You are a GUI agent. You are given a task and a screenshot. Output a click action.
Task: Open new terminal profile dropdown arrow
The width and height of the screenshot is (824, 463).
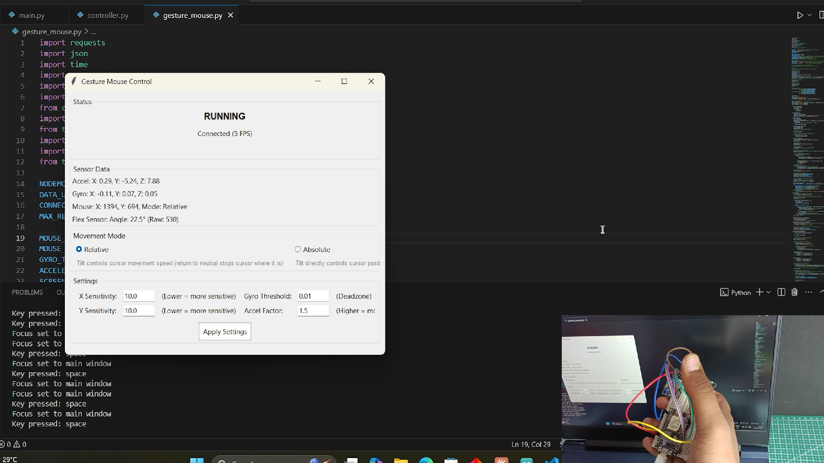[768, 292]
